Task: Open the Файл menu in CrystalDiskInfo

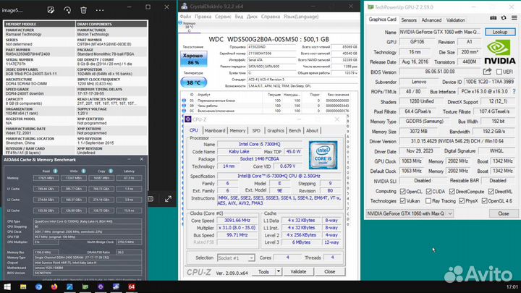Action: pos(185,16)
